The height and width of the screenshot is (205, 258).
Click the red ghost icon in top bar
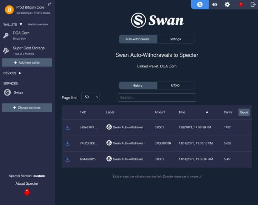(x=240, y=4)
